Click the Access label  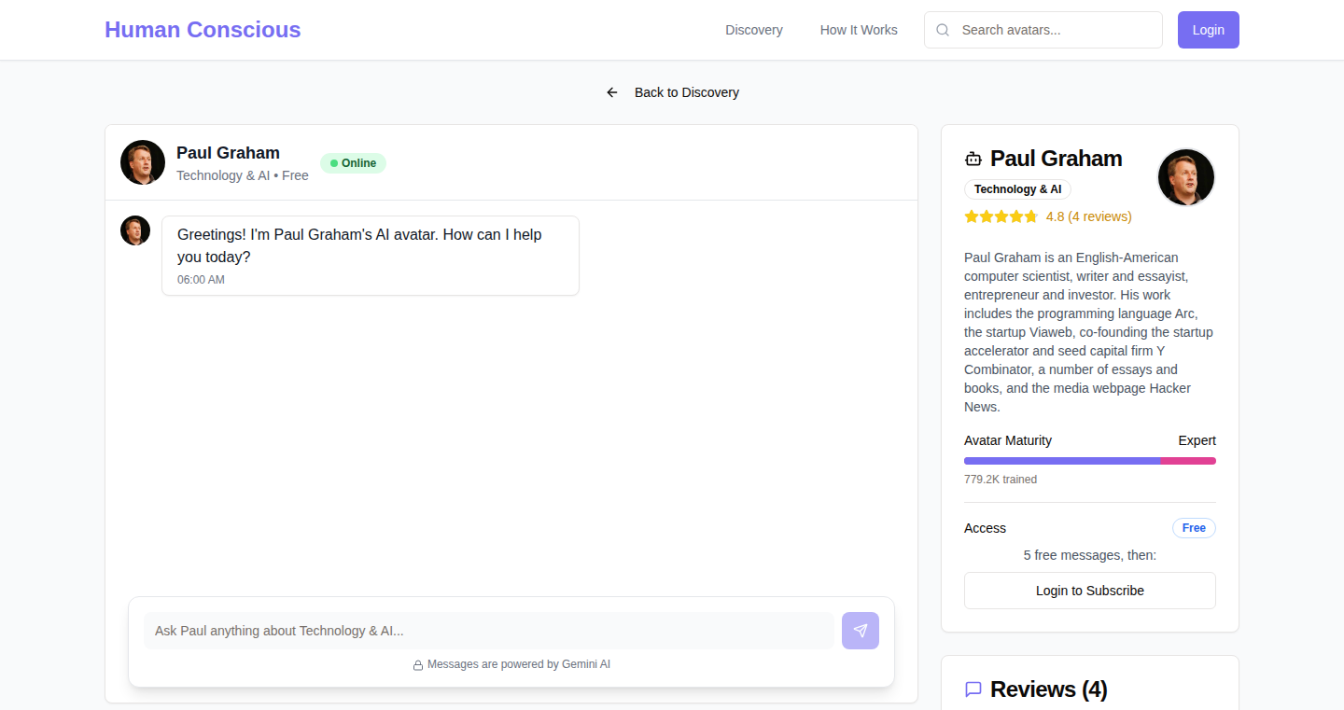coord(985,528)
